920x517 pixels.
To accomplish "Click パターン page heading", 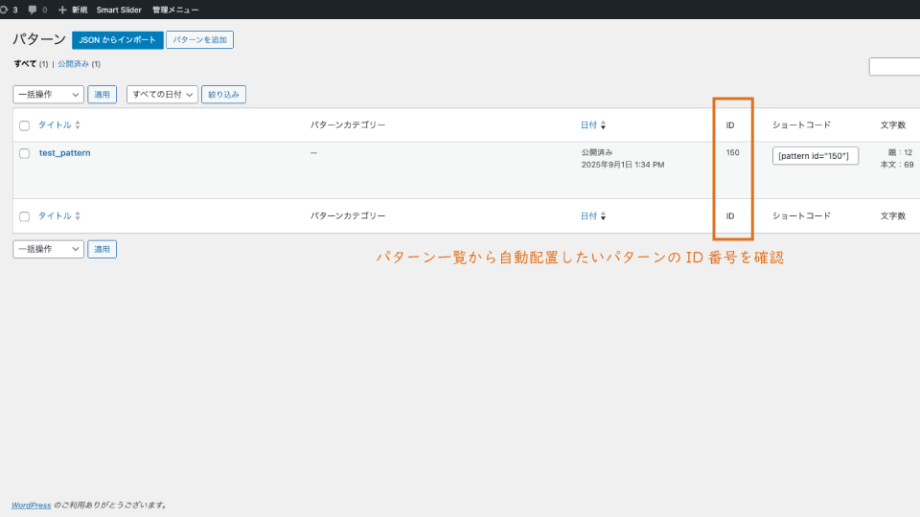I will pos(39,39).
